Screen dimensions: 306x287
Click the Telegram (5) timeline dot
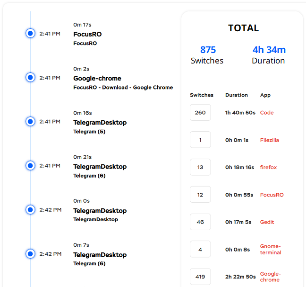[x=30, y=121]
